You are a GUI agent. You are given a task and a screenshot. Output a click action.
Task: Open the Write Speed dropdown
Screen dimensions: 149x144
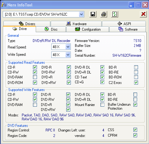click(68, 55)
